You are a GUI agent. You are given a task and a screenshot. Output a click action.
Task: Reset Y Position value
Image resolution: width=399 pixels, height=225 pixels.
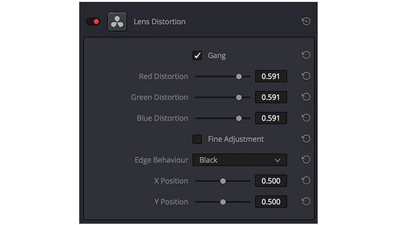coord(306,201)
